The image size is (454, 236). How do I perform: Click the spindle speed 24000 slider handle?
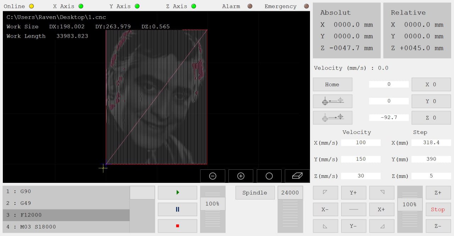point(290,192)
